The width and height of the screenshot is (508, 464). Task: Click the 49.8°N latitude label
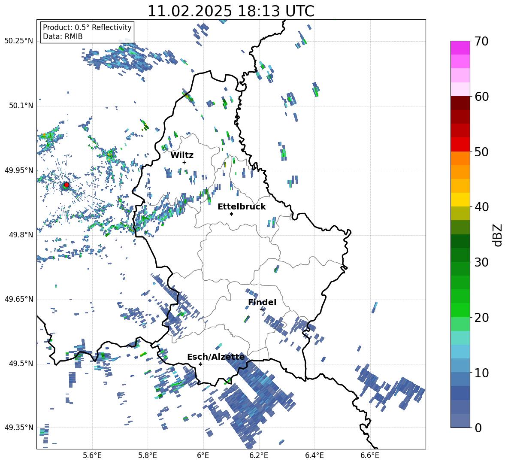pos(21,235)
